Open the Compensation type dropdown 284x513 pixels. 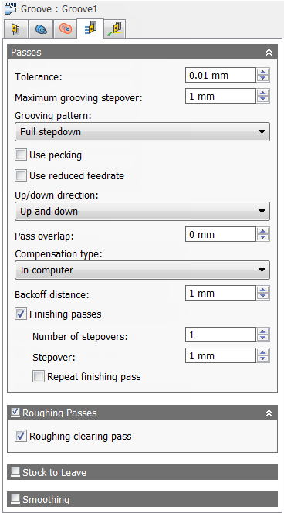coord(142,270)
